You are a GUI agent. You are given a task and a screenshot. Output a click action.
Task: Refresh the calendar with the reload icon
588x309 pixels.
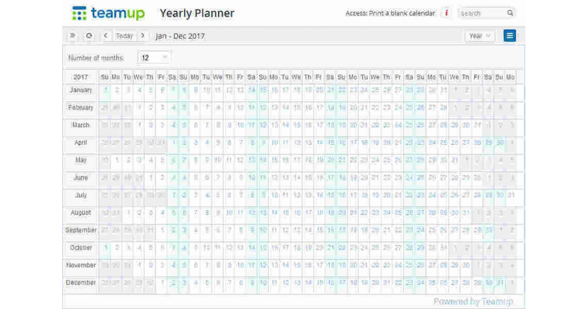point(89,36)
